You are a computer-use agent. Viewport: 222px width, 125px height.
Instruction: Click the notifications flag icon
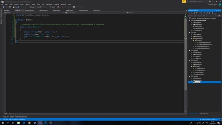(184, 1)
